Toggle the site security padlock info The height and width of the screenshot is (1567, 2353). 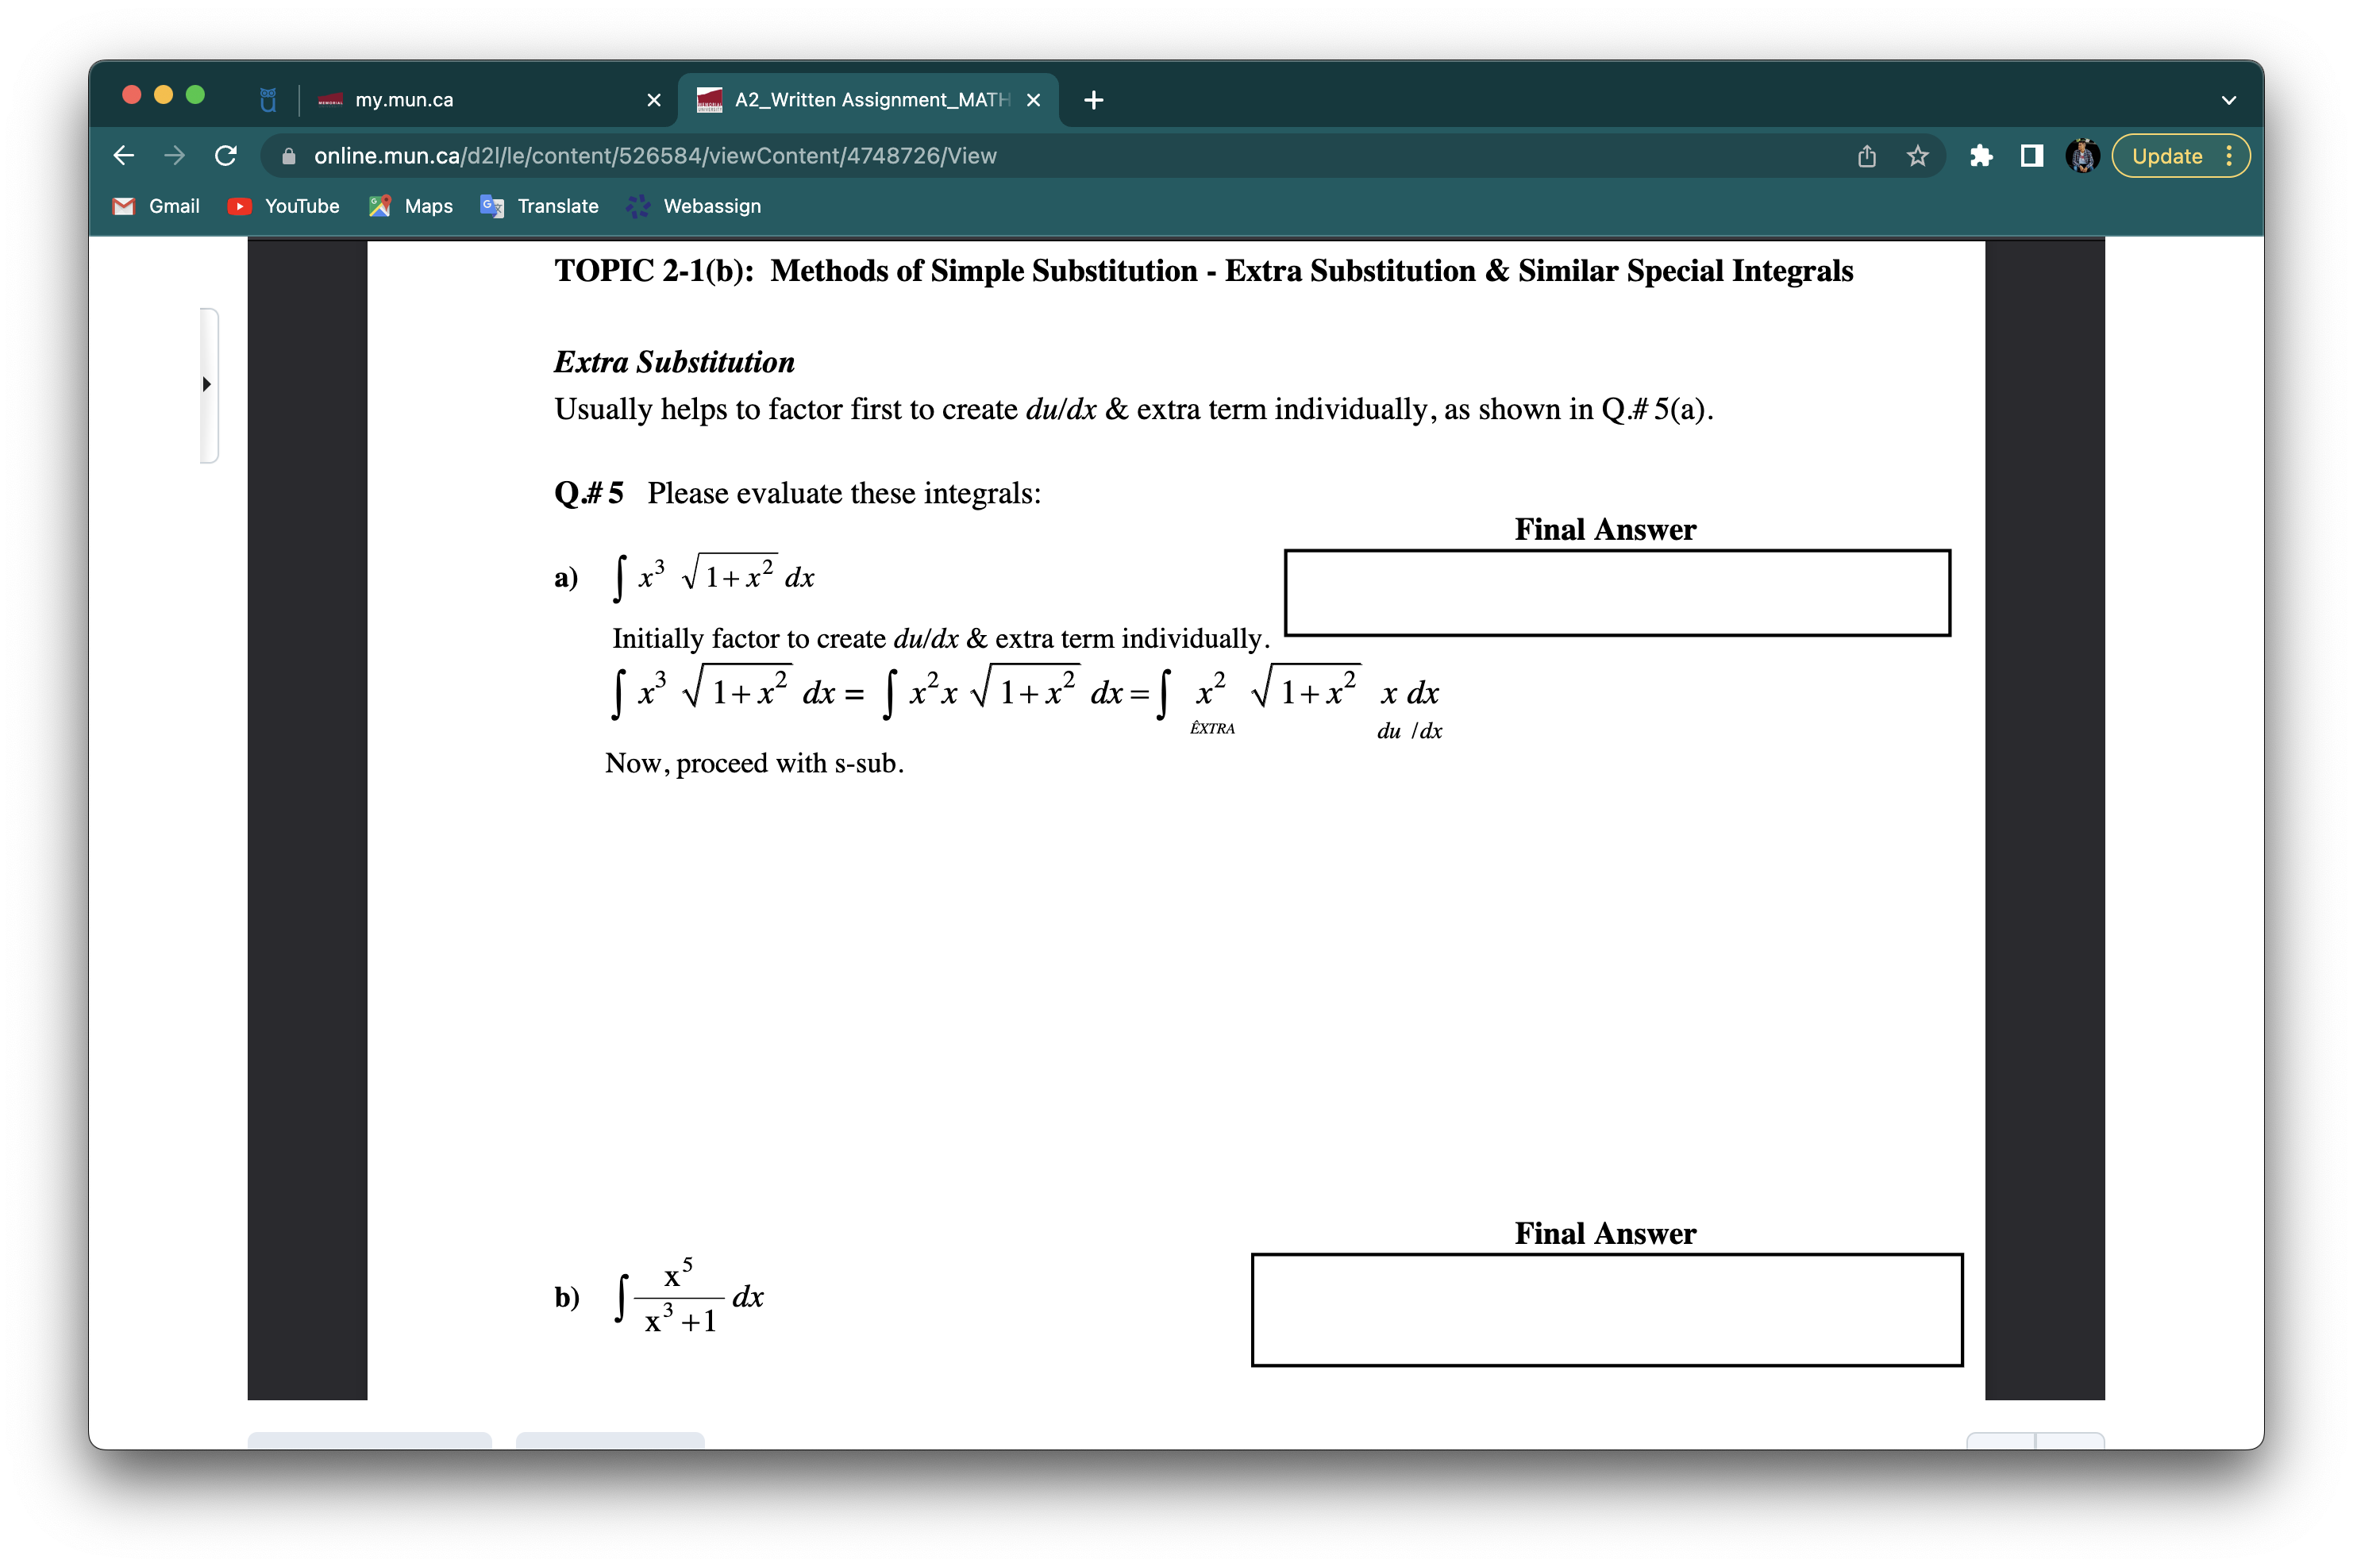tap(289, 156)
